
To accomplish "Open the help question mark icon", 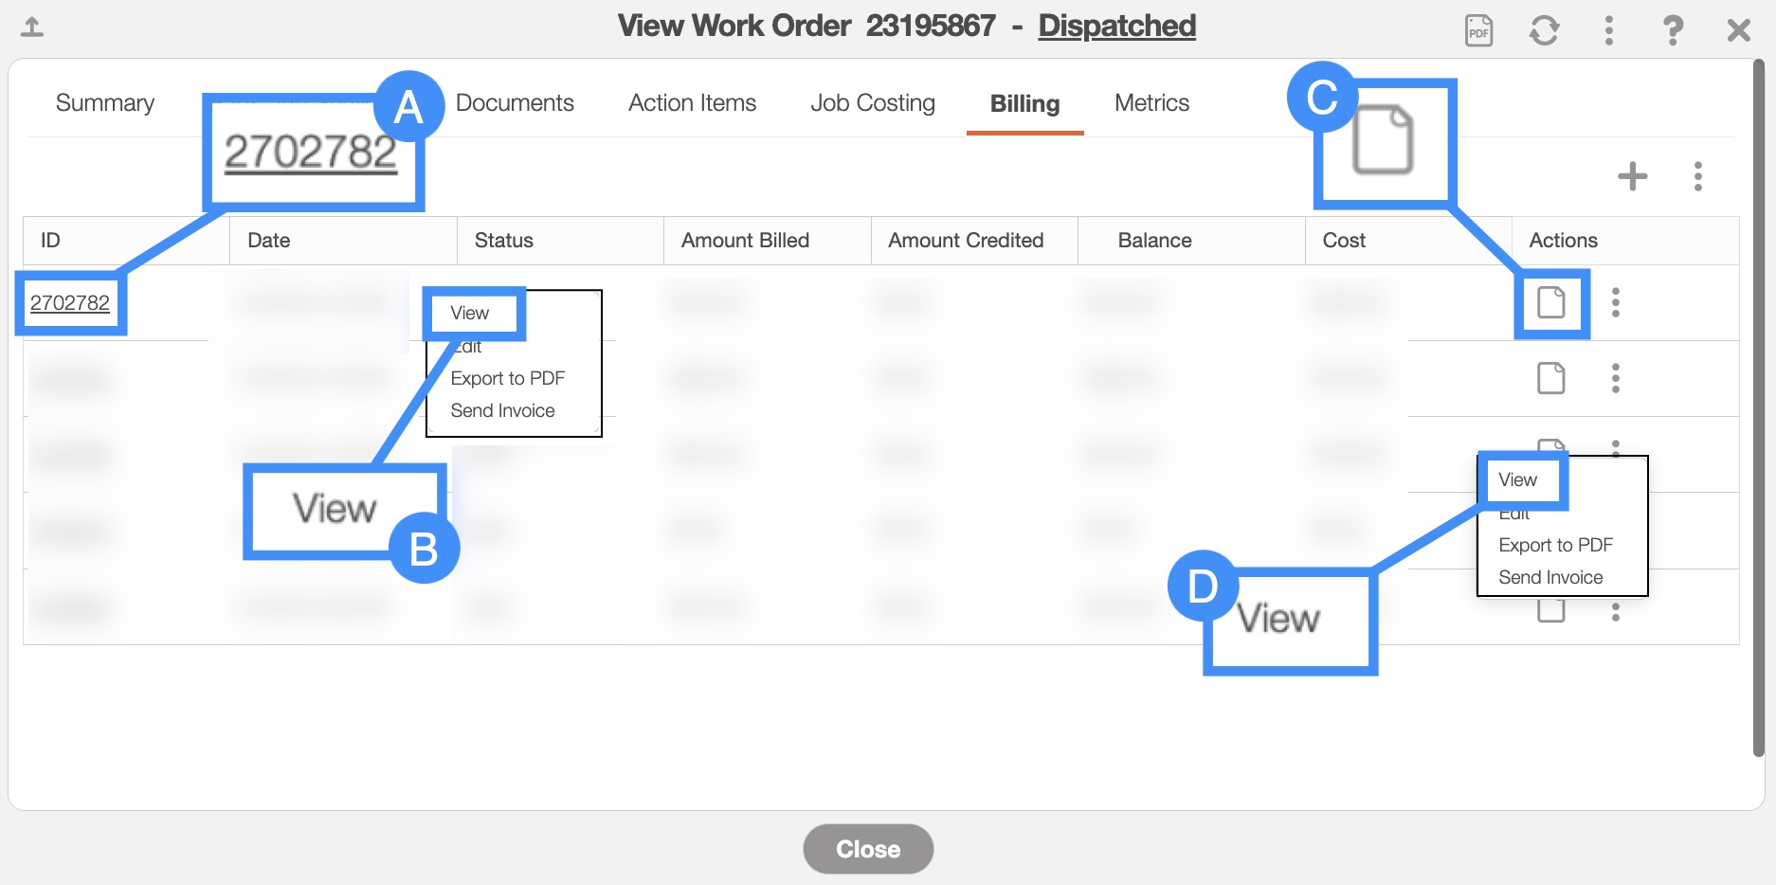I will 1673,30.
